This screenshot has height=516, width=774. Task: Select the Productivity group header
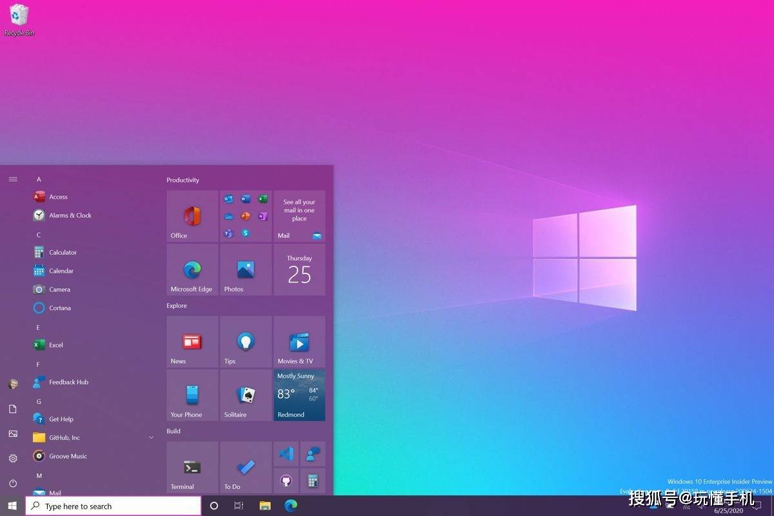tap(183, 180)
